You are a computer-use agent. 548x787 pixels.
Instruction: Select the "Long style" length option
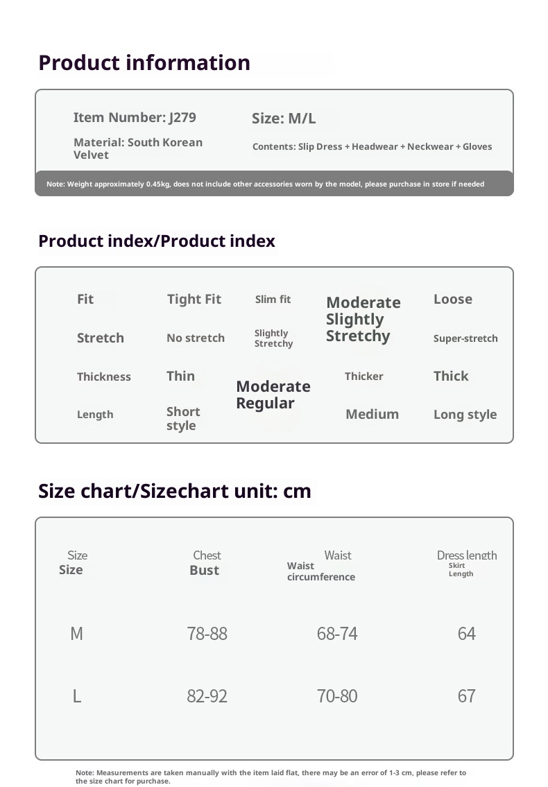(x=465, y=415)
